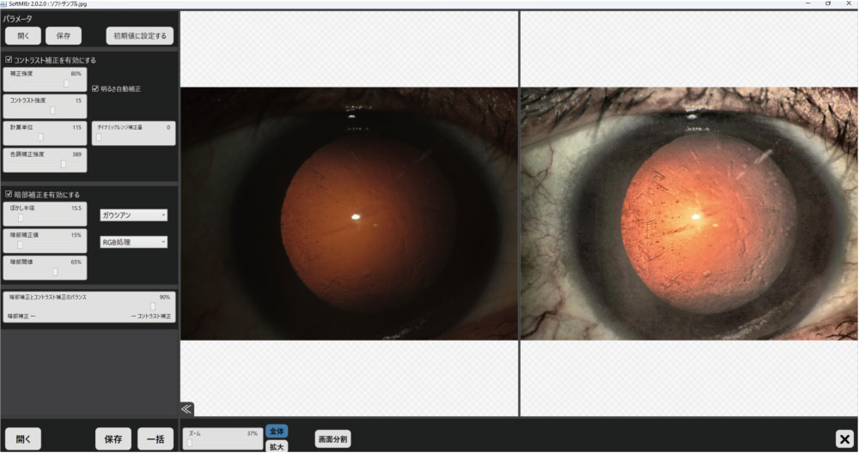Click the 画面分割 button
This screenshot has width=859, height=453.
333,438
